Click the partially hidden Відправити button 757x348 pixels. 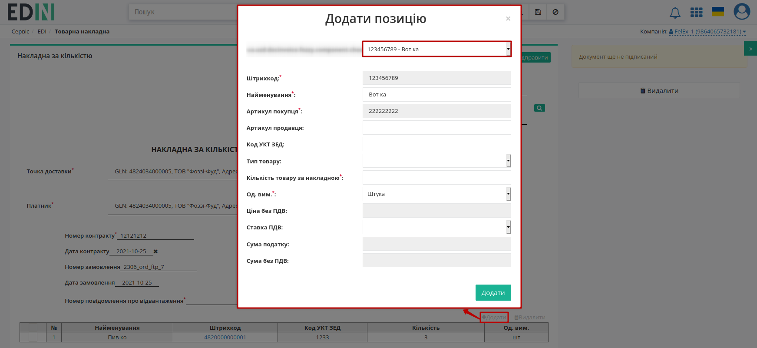point(536,57)
